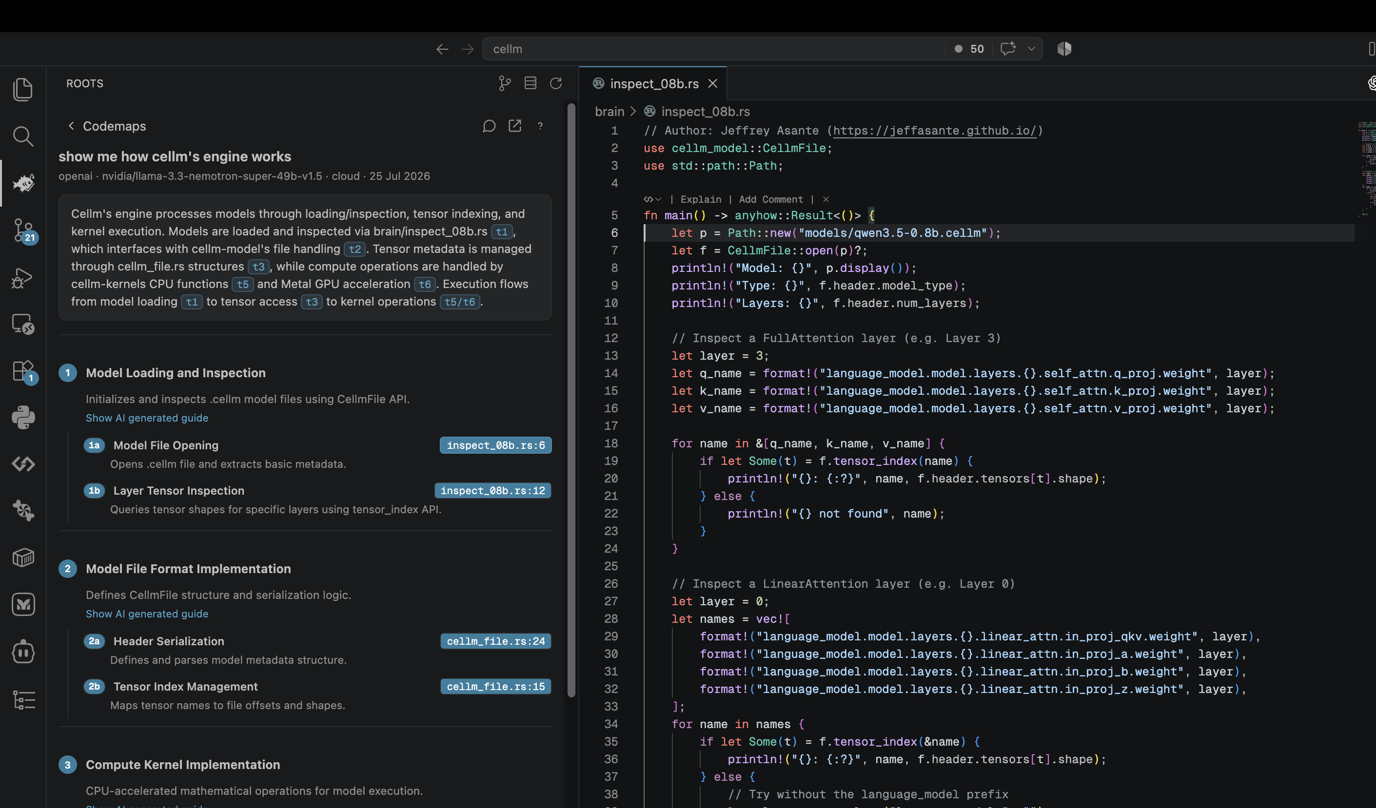Open Run and Debug icon
Viewport: 1376px width, 808px height.
pos(23,278)
